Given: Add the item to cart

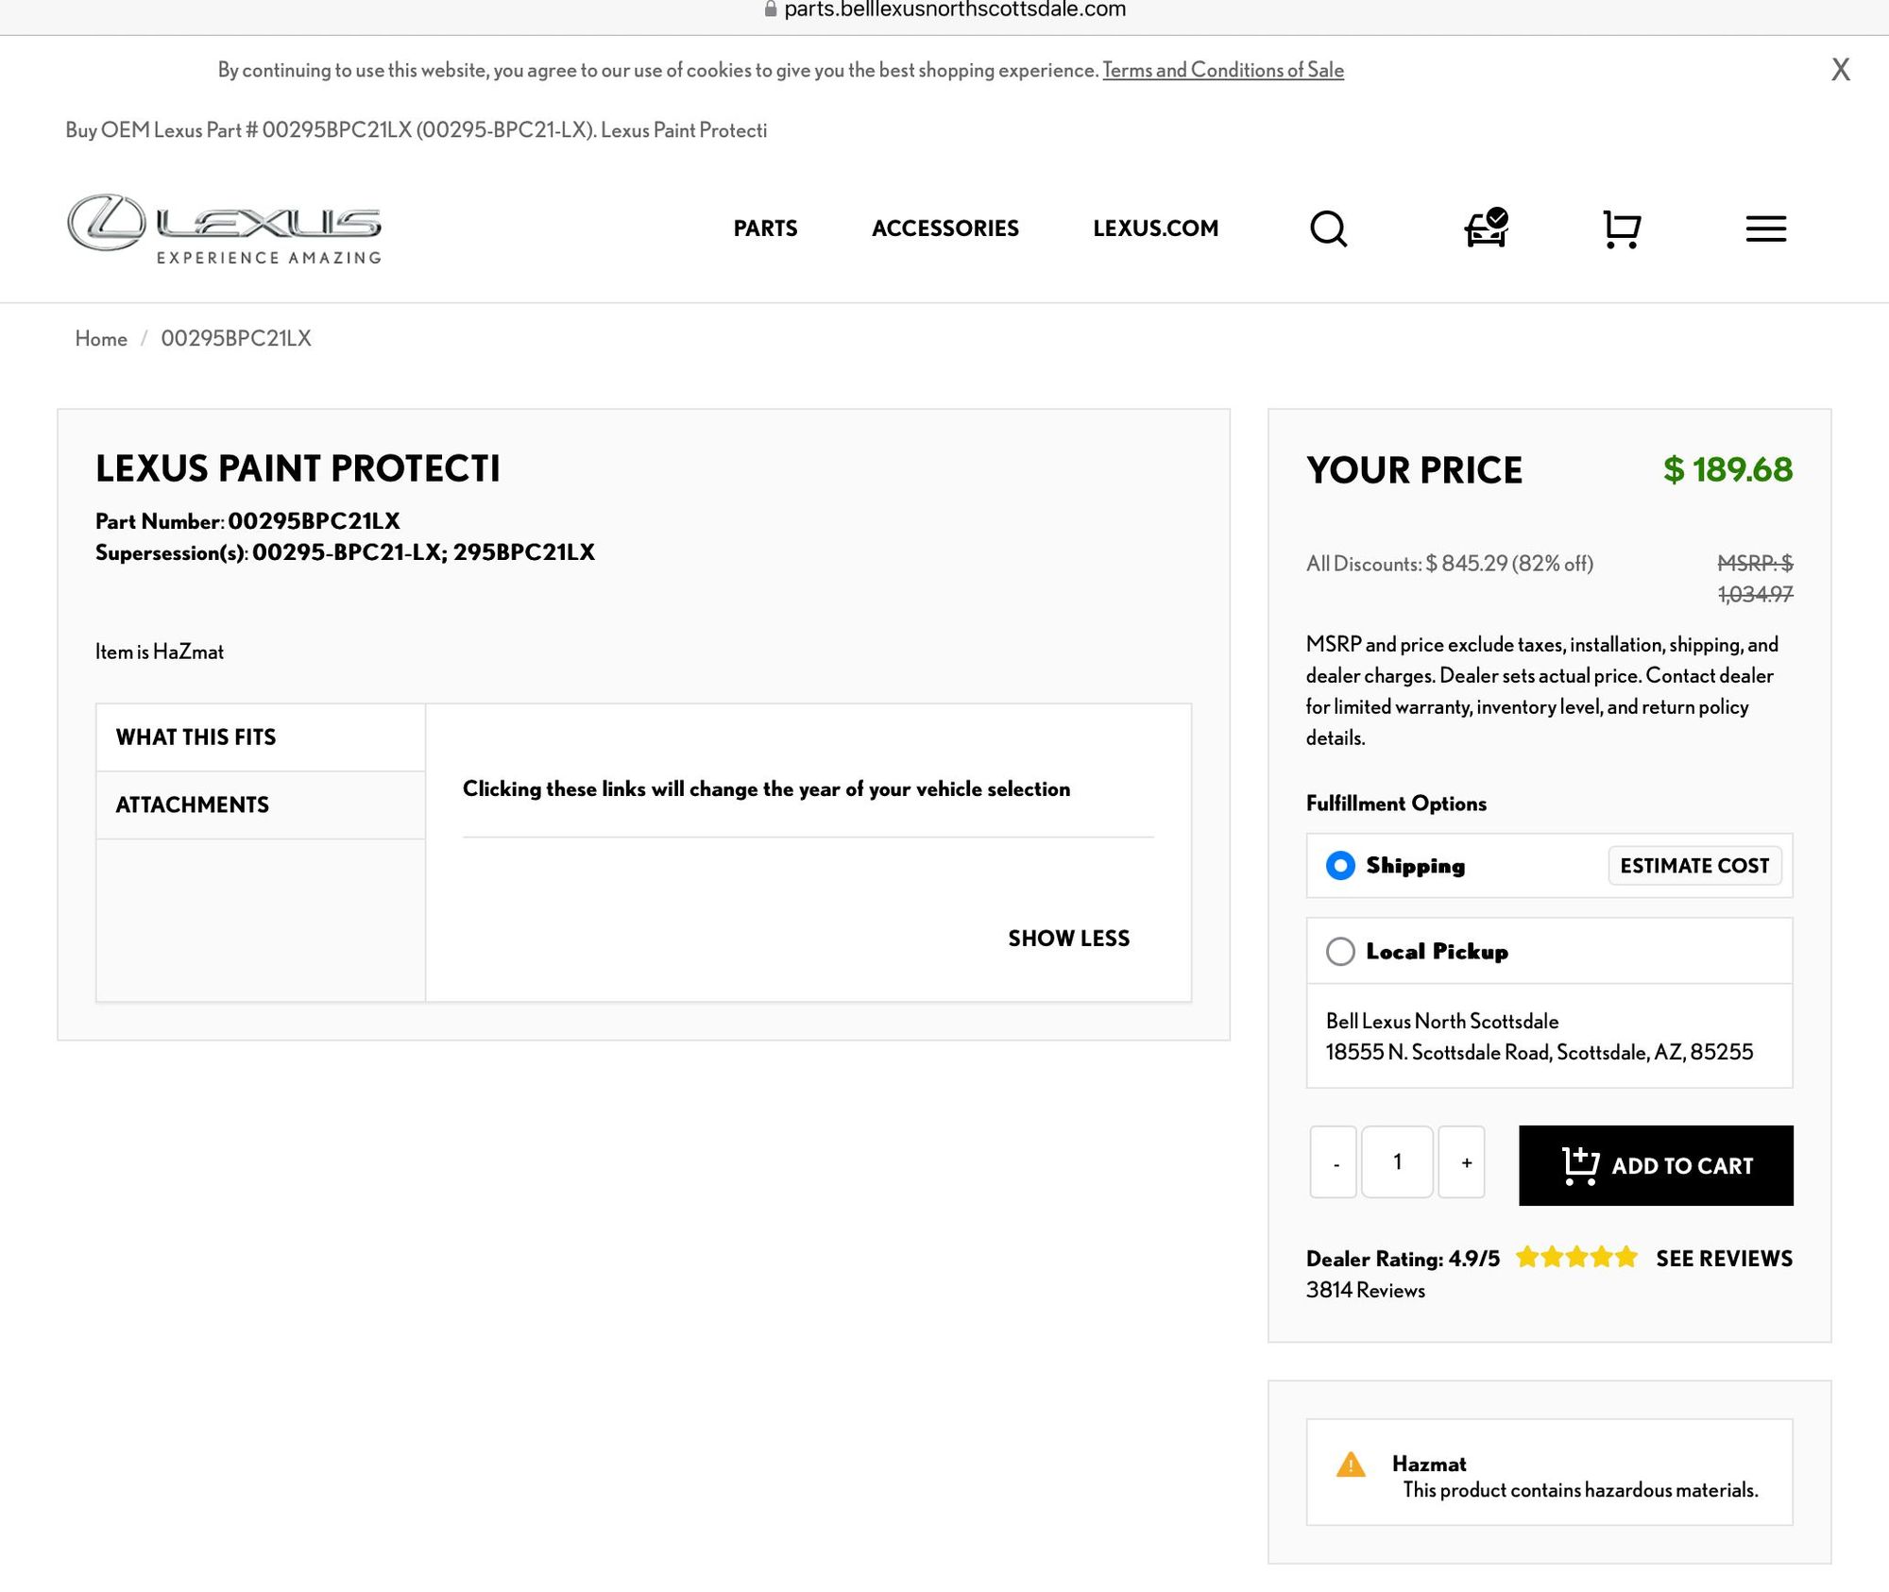Looking at the screenshot, I should (x=1656, y=1165).
